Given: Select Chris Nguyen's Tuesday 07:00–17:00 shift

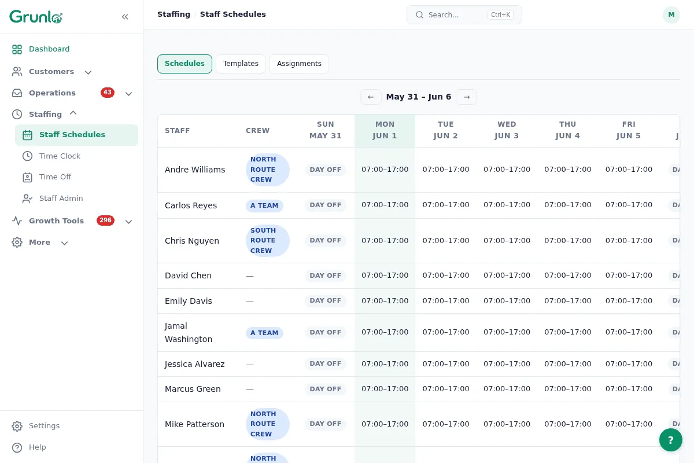Looking at the screenshot, I should (x=446, y=241).
